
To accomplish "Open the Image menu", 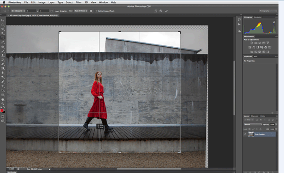I will point(42,2).
